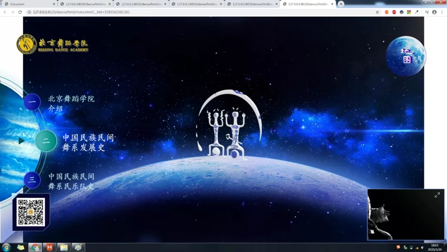This screenshot has height=252, width=447.
Task: Click the multicolor Chrome-style extension icon
Action: (x=409, y=12)
